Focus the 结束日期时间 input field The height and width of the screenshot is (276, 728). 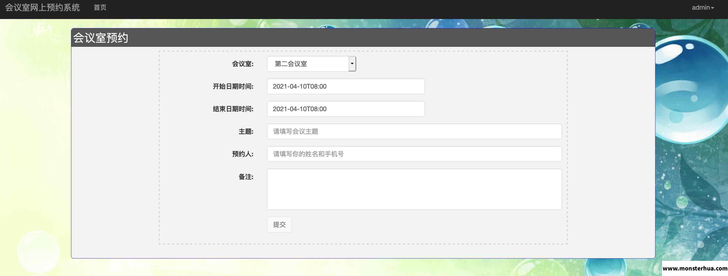click(346, 109)
